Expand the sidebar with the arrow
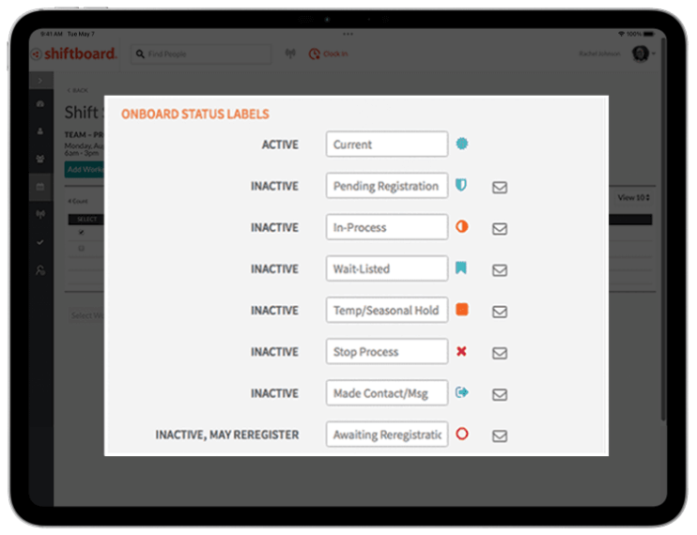The image size is (697, 535). coord(40,81)
